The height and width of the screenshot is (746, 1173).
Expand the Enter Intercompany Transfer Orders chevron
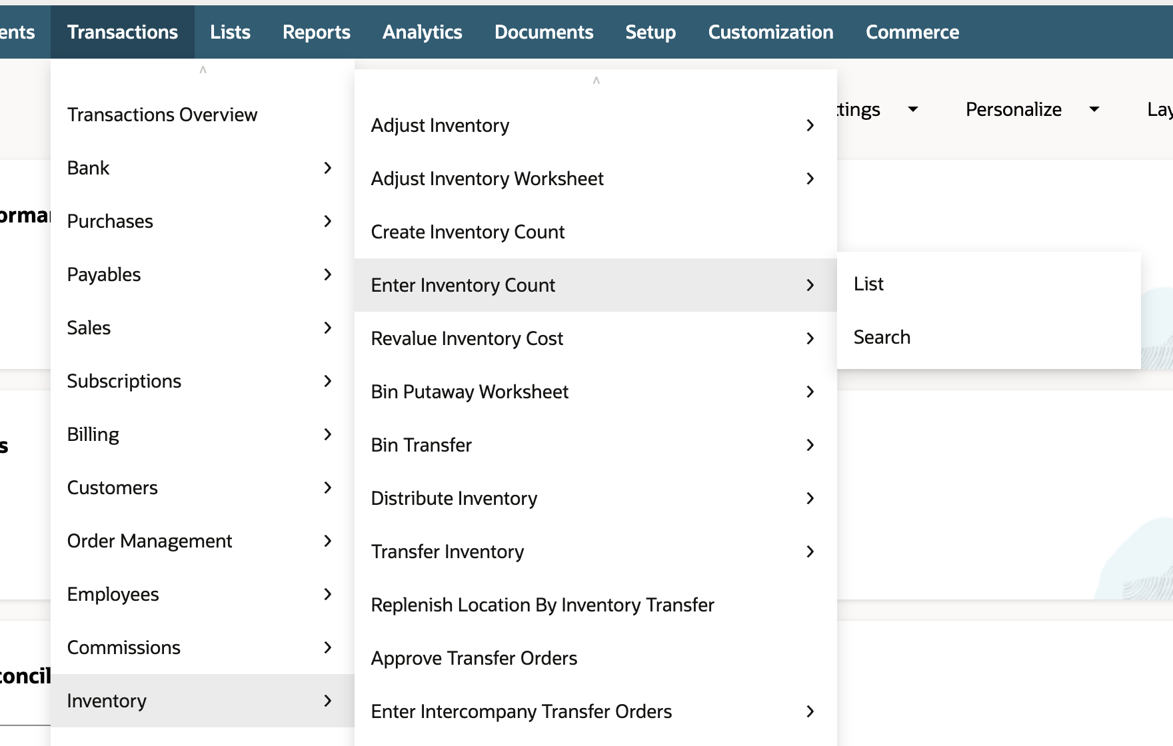tap(810, 711)
